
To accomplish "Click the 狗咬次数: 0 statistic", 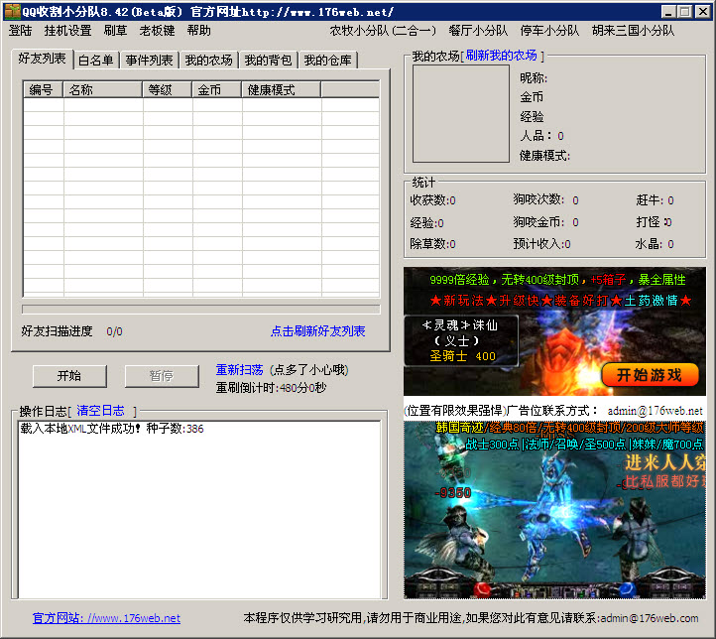I will (545, 200).
